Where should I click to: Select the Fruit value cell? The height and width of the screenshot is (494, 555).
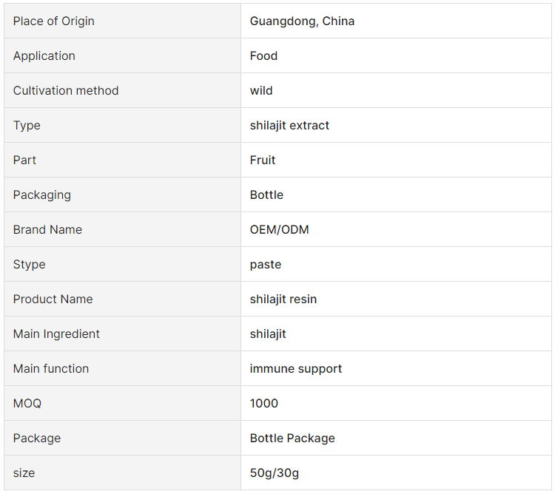click(396, 160)
